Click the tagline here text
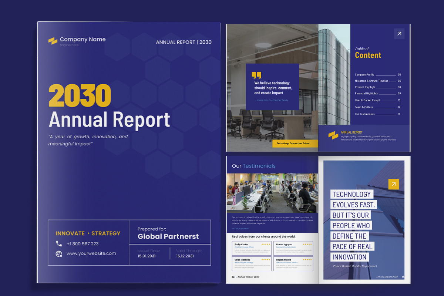Image resolution: width=444 pixels, height=296 pixels. point(69,45)
